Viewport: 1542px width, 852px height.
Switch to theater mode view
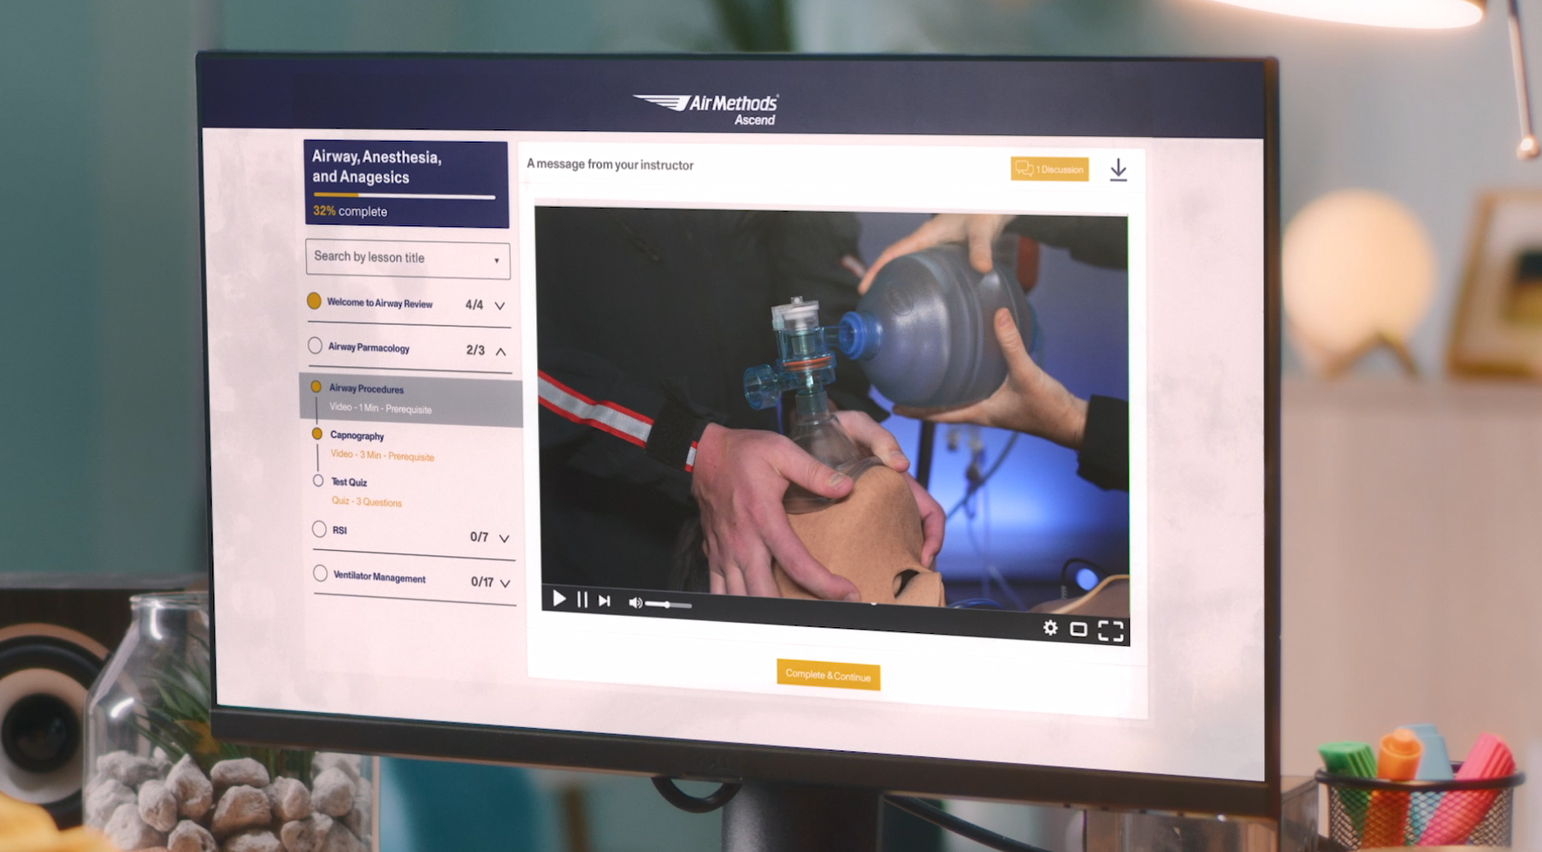(1078, 630)
